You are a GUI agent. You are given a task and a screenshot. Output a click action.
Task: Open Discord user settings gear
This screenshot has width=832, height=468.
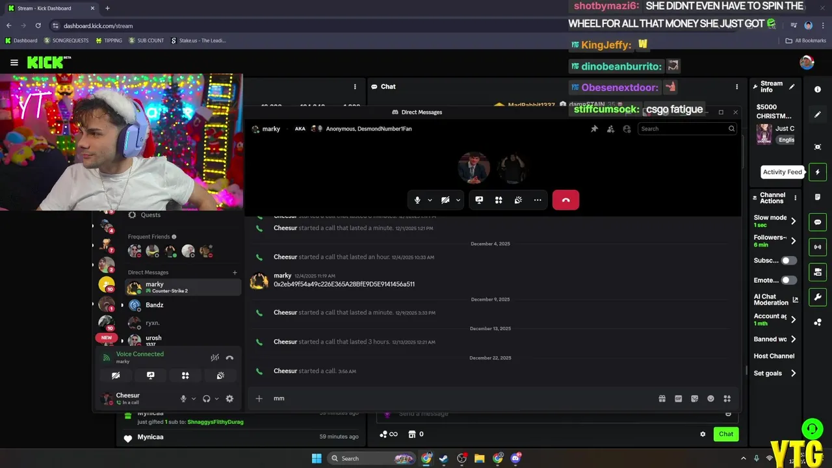[x=229, y=398]
